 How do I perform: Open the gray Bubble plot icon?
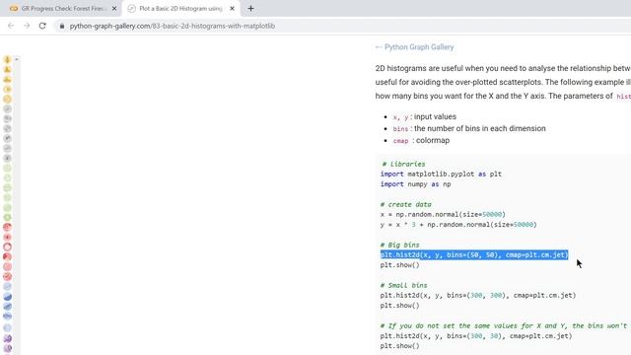click(7, 138)
